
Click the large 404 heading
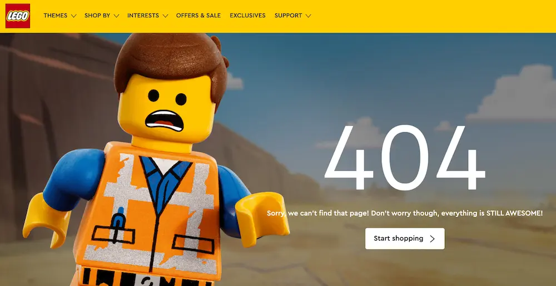tap(405, 158)
